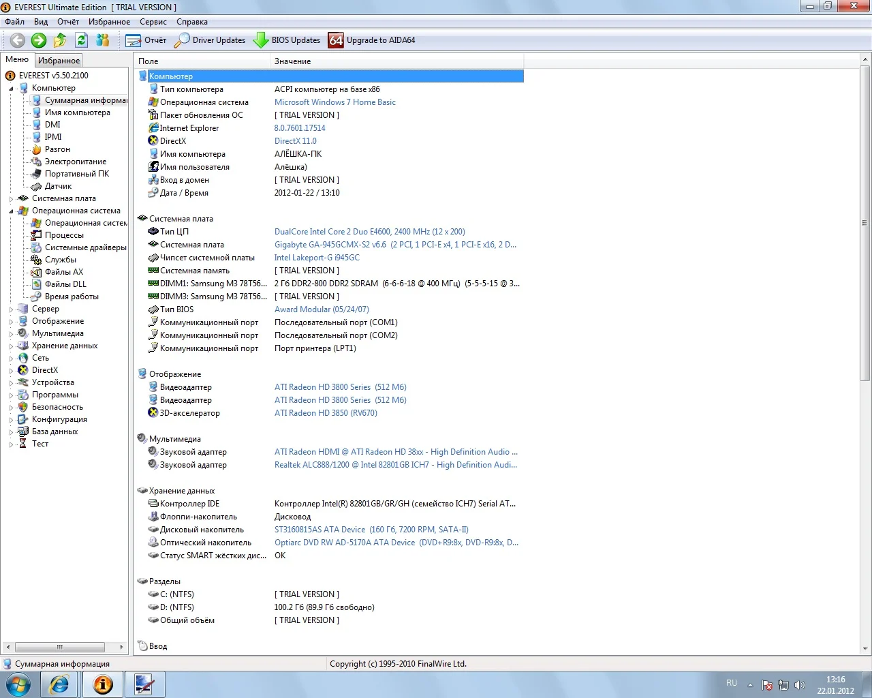Image resolution: width=872 pixels, height=698 pixels.
Task: Click the Intel Lakeport-G i945GC link
Action: (317, 258)
